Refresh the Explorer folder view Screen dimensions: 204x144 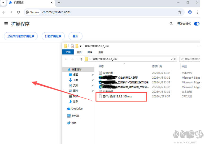pos(175,59)
